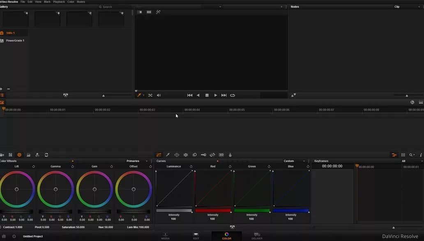424x241 pixels.
Task: Play the clip forward
Action: coord(216,95)
